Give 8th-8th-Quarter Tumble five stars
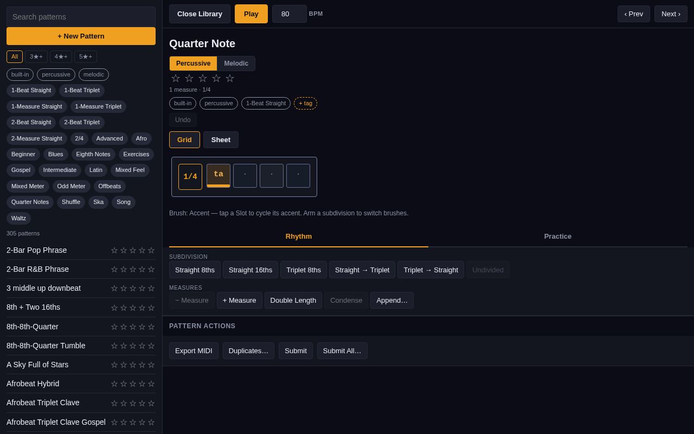This screenshot has width=694, height=434. [151, 346]
